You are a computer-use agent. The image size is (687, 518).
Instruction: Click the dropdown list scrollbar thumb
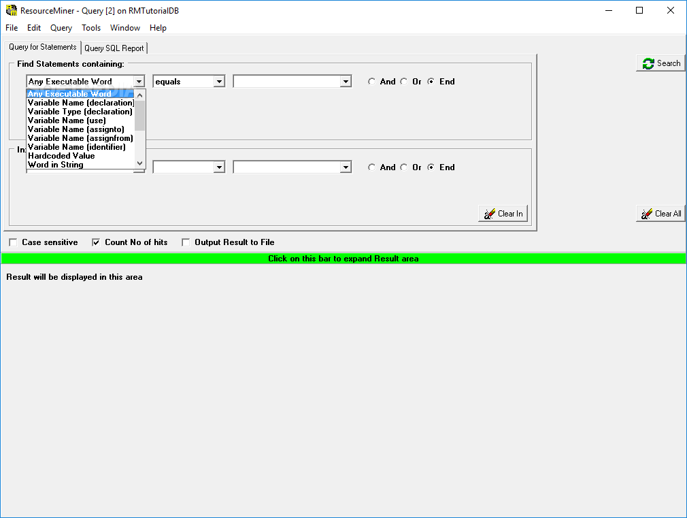139,116
